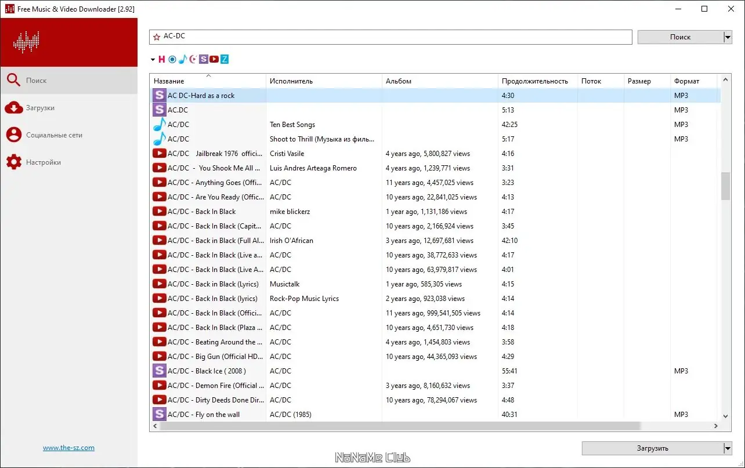The image size is (745, 468).
Task: Click the YouTube icon for Anything Goes
Action: click(159, 182)
